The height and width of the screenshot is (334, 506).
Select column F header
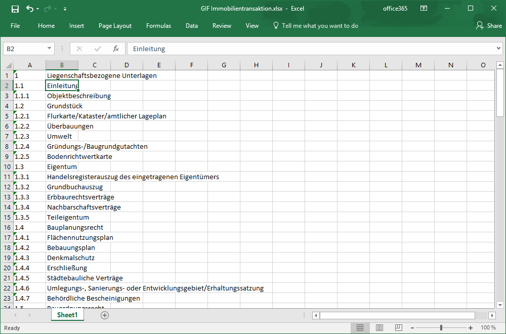tap(192, 65)
